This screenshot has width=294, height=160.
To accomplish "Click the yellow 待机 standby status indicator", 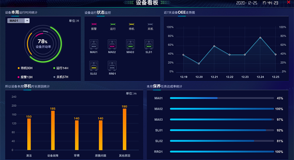I will 131,24.
